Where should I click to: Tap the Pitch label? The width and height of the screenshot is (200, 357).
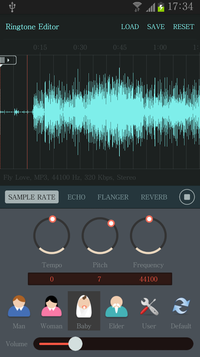(x=100, y=265)
